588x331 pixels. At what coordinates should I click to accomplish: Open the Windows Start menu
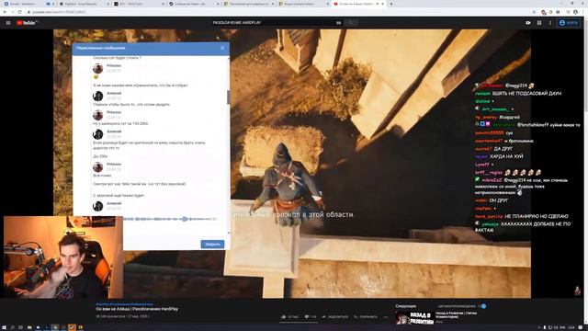pyautogui.click(x=4, y=327)
